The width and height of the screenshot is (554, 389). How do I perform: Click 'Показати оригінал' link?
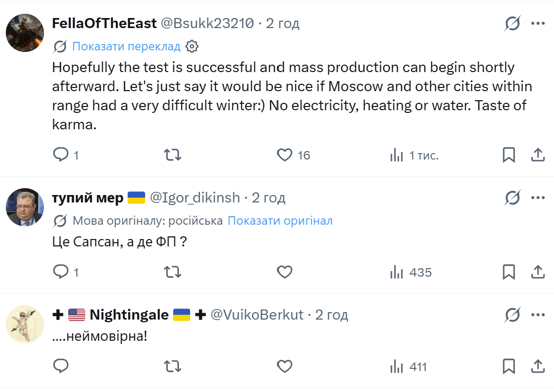tap(280, 220)
